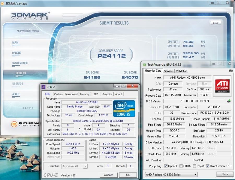Screen dimensions: 235x180
Task: Click the CPU Test 1 value 3308.30
Action: (191, 53)
